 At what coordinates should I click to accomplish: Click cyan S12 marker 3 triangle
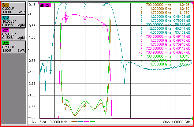104,5
